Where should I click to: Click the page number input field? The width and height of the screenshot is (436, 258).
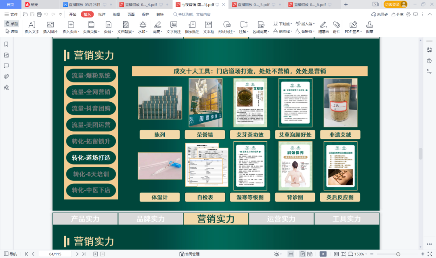(x=55, y=254)
